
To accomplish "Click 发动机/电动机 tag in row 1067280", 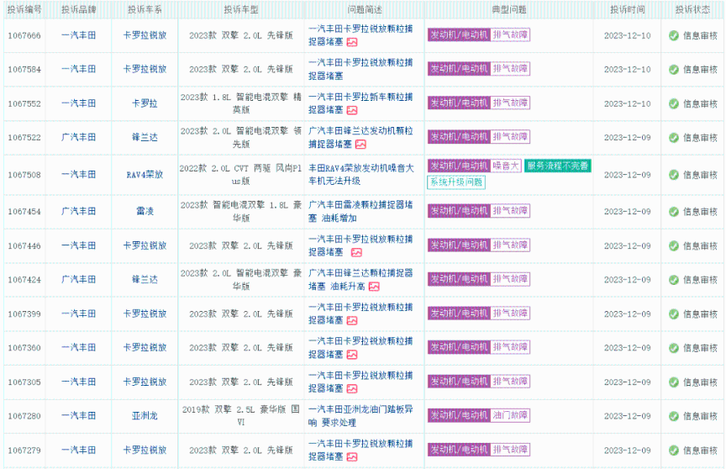I will [x=459, y=415].
